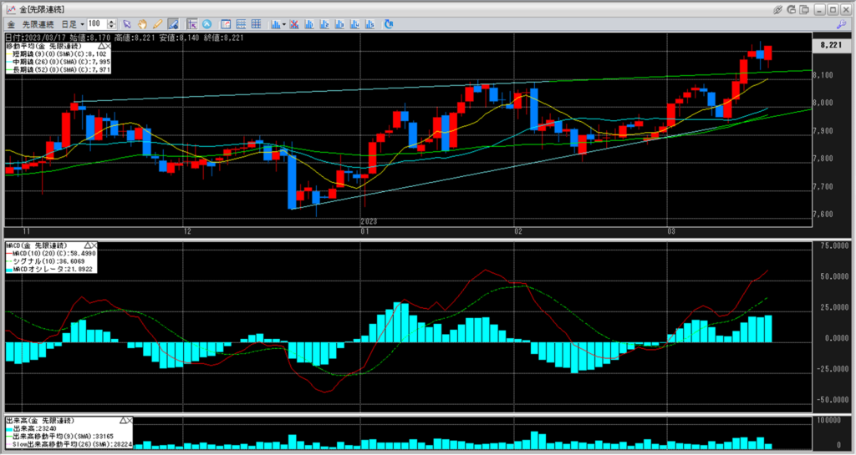Activate the hand pan tool
The image size is (856, 455).
point(143,23)
